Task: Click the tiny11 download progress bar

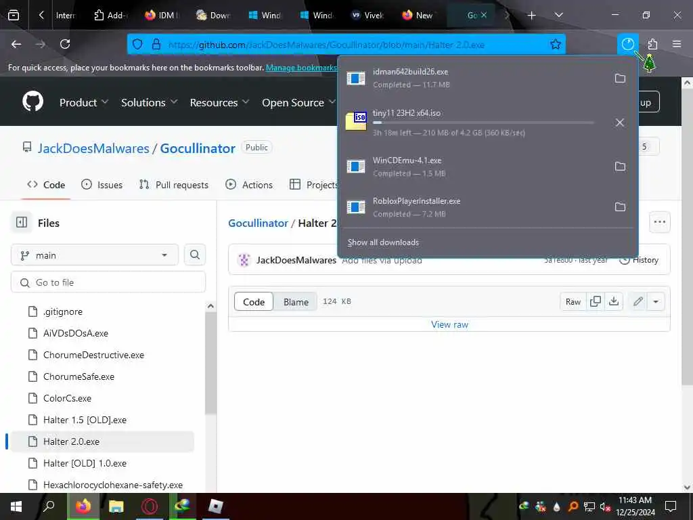Action: point(483,123)
